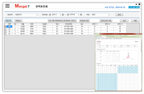Expand the 학급 class dropdown
144x94 pixels.
coord(101,15)
